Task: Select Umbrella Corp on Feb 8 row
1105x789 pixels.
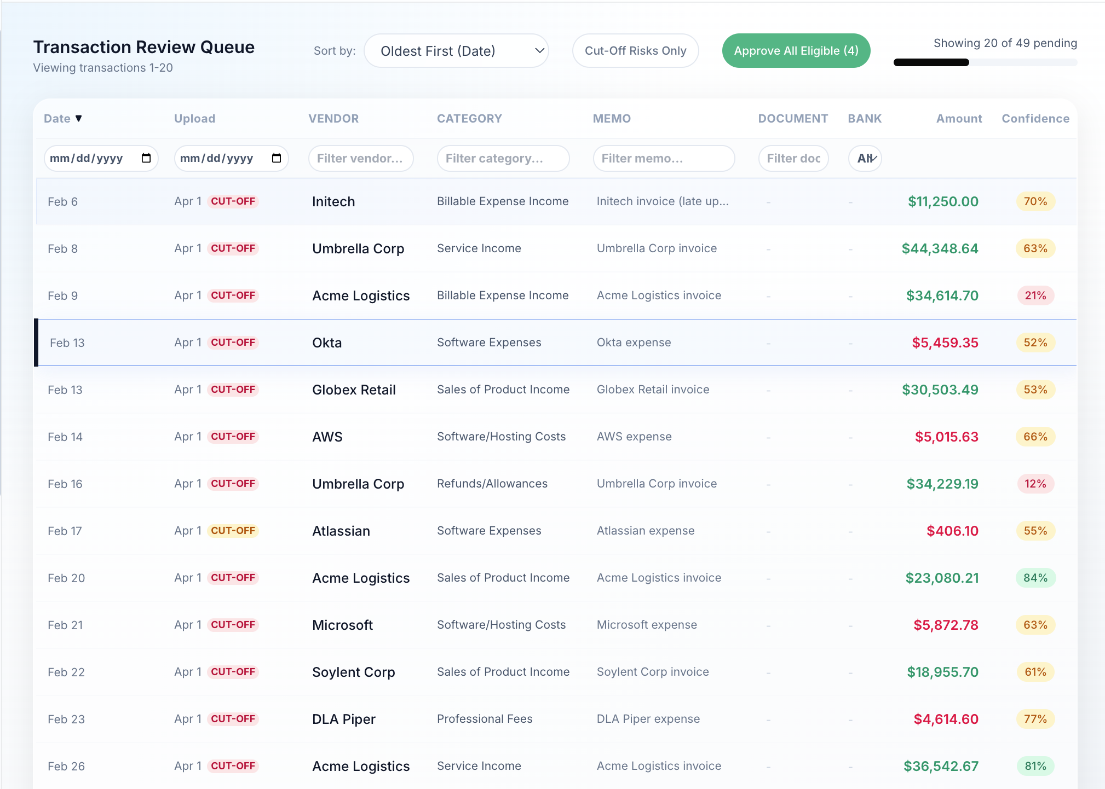Action: coord(555,248)
